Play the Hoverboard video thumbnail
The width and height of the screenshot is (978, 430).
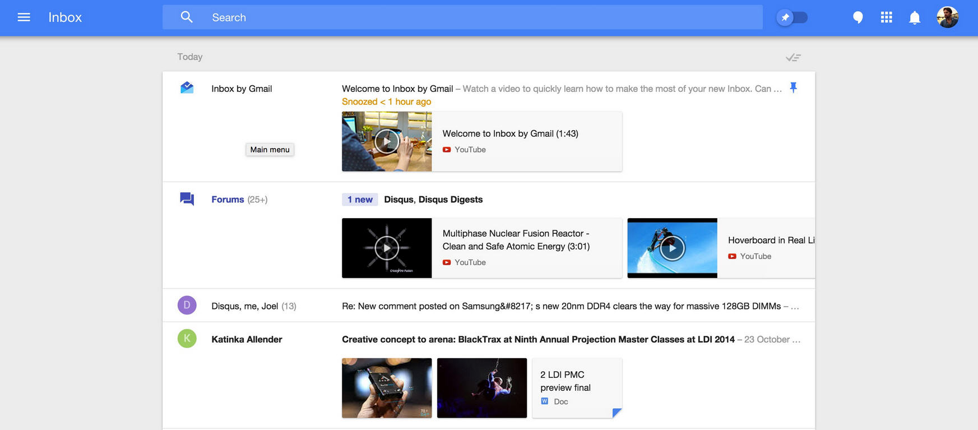pos(672,248)
